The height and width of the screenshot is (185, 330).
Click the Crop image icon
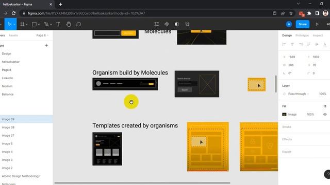[187, 24]
